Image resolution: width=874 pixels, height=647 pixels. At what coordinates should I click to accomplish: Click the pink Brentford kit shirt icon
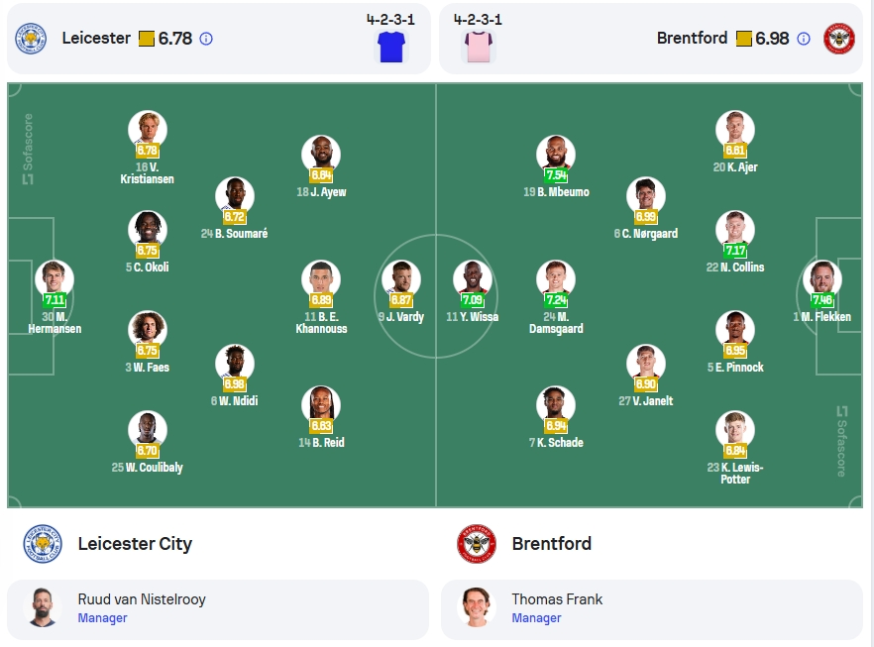coord(479,47)
